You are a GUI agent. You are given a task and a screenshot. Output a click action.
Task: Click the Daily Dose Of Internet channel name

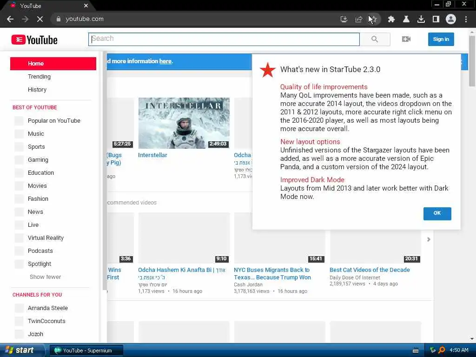355,278
